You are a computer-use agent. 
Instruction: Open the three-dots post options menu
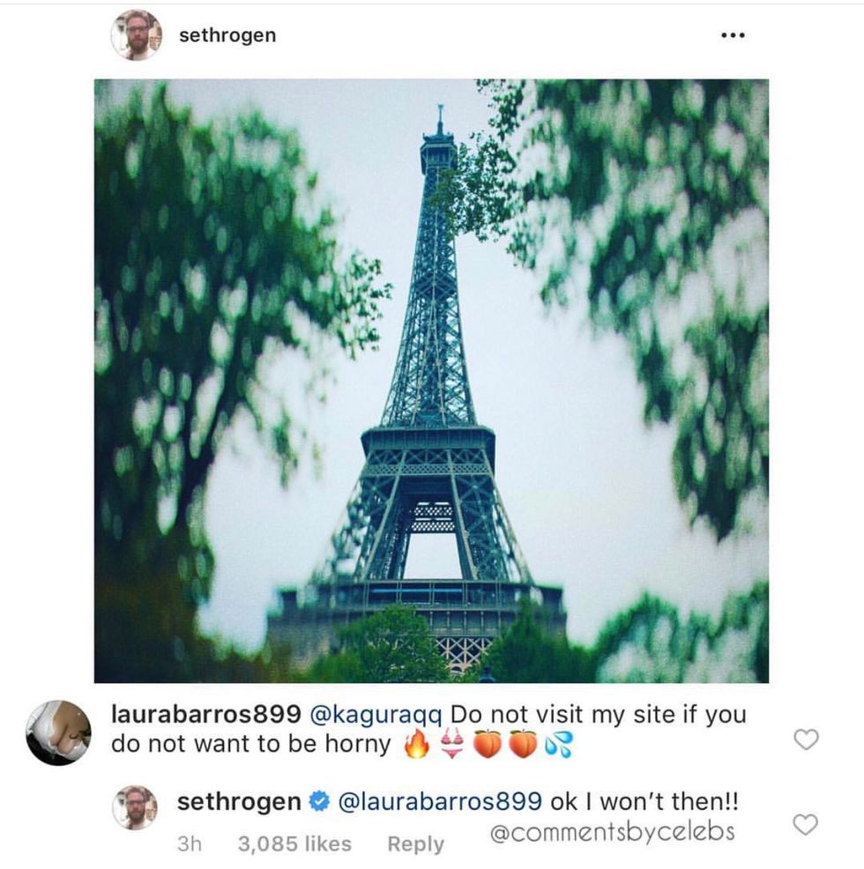(733, 35)
